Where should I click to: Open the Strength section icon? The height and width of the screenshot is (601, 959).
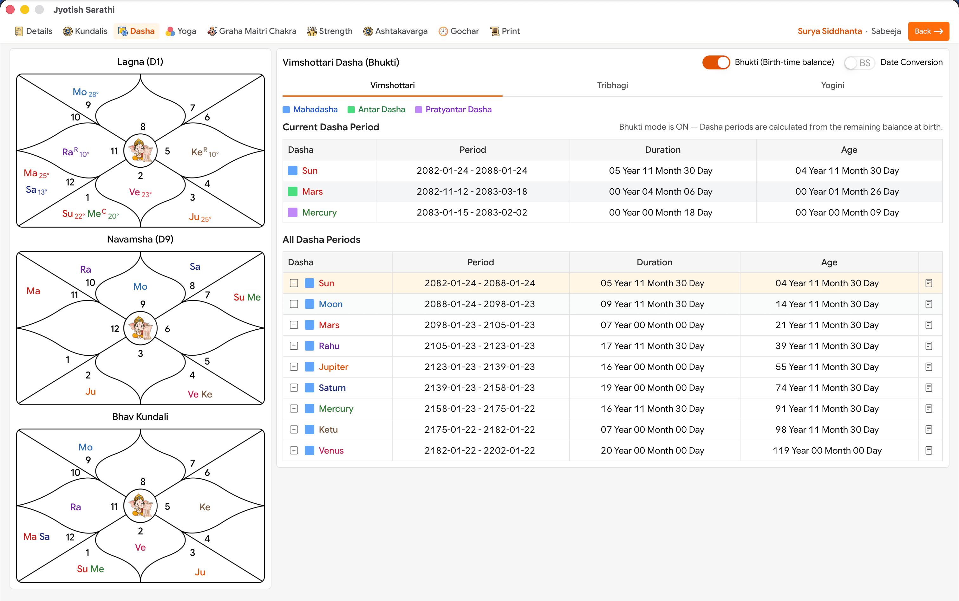(312, 31)
